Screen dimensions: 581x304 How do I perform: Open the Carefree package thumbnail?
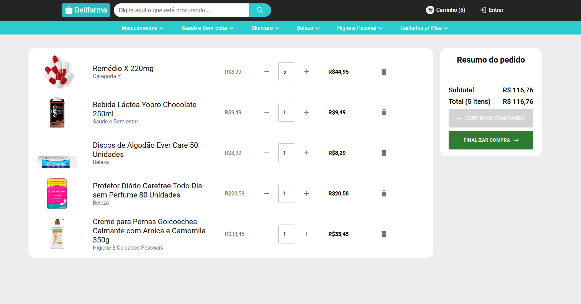[x=57, y=193]
